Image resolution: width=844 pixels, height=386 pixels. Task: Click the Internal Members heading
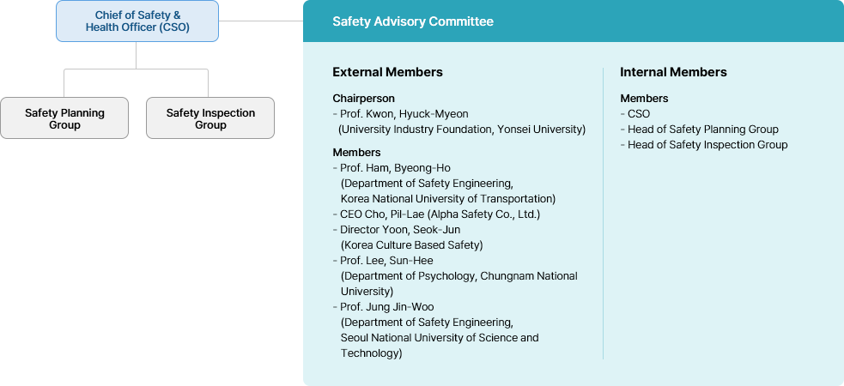pyautogui.click(x=673, y=72)
